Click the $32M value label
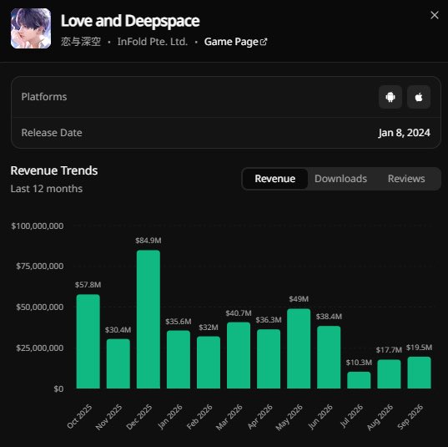448x447 pixels. tap(209, 327)
